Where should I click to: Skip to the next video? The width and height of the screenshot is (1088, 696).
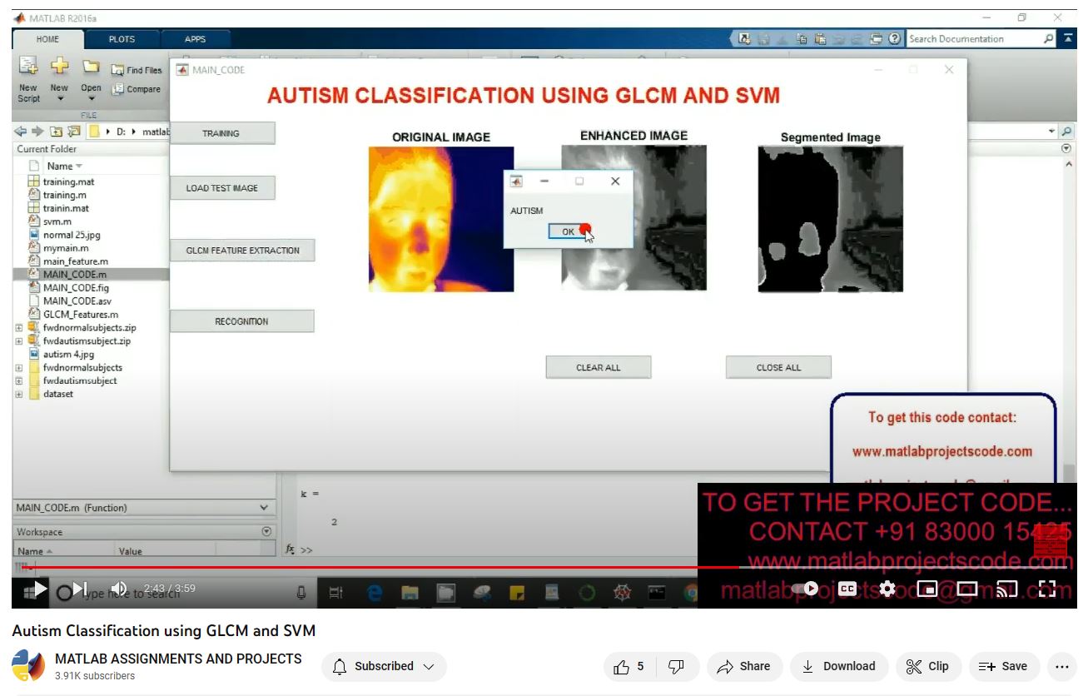79,589
